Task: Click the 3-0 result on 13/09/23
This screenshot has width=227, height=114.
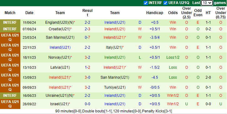Action: coord(87,77)
